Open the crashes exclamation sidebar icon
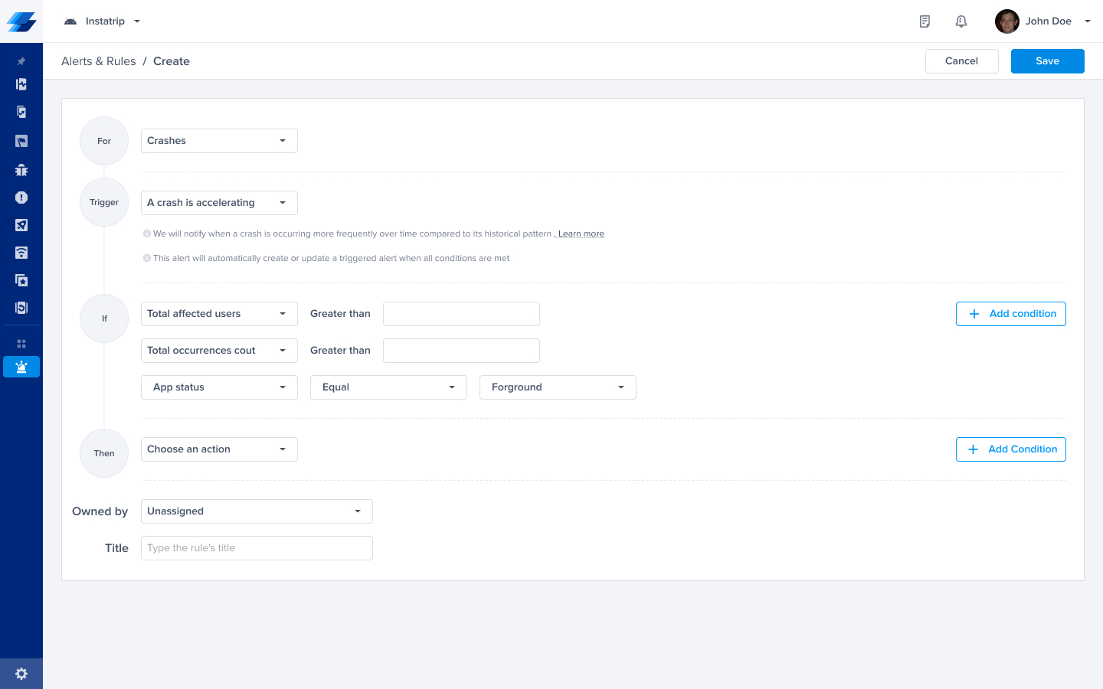The height and width of the screenshot is (689, 1103). click(x=21, y=198)
